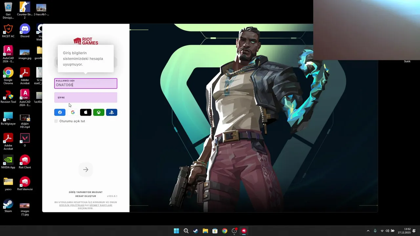
Task: Open Steam from the taskbar
Action: pos(196,231)
